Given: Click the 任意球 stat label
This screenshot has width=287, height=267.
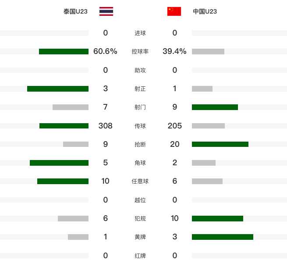Looking at the screenshot, I should point(140,182).
